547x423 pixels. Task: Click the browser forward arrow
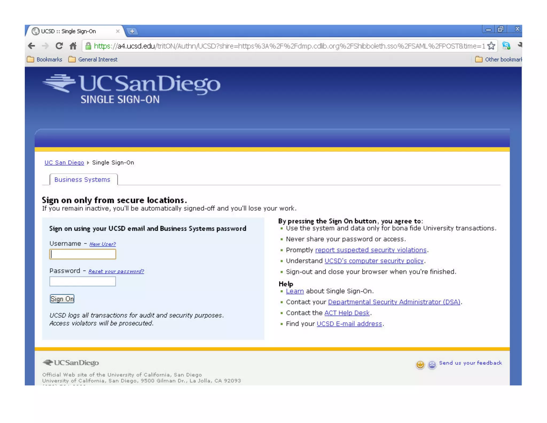[x=45, y=46]
